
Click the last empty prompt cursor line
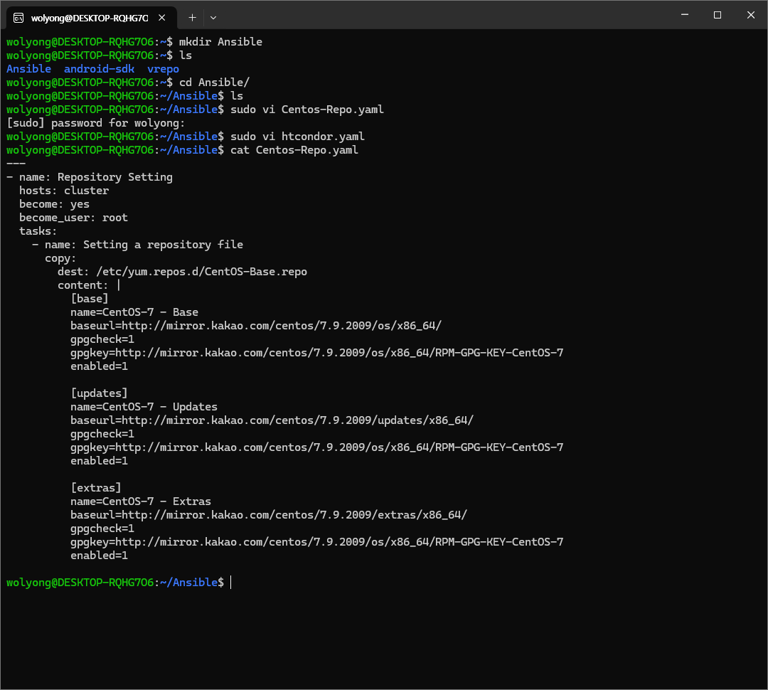(232, 583)
